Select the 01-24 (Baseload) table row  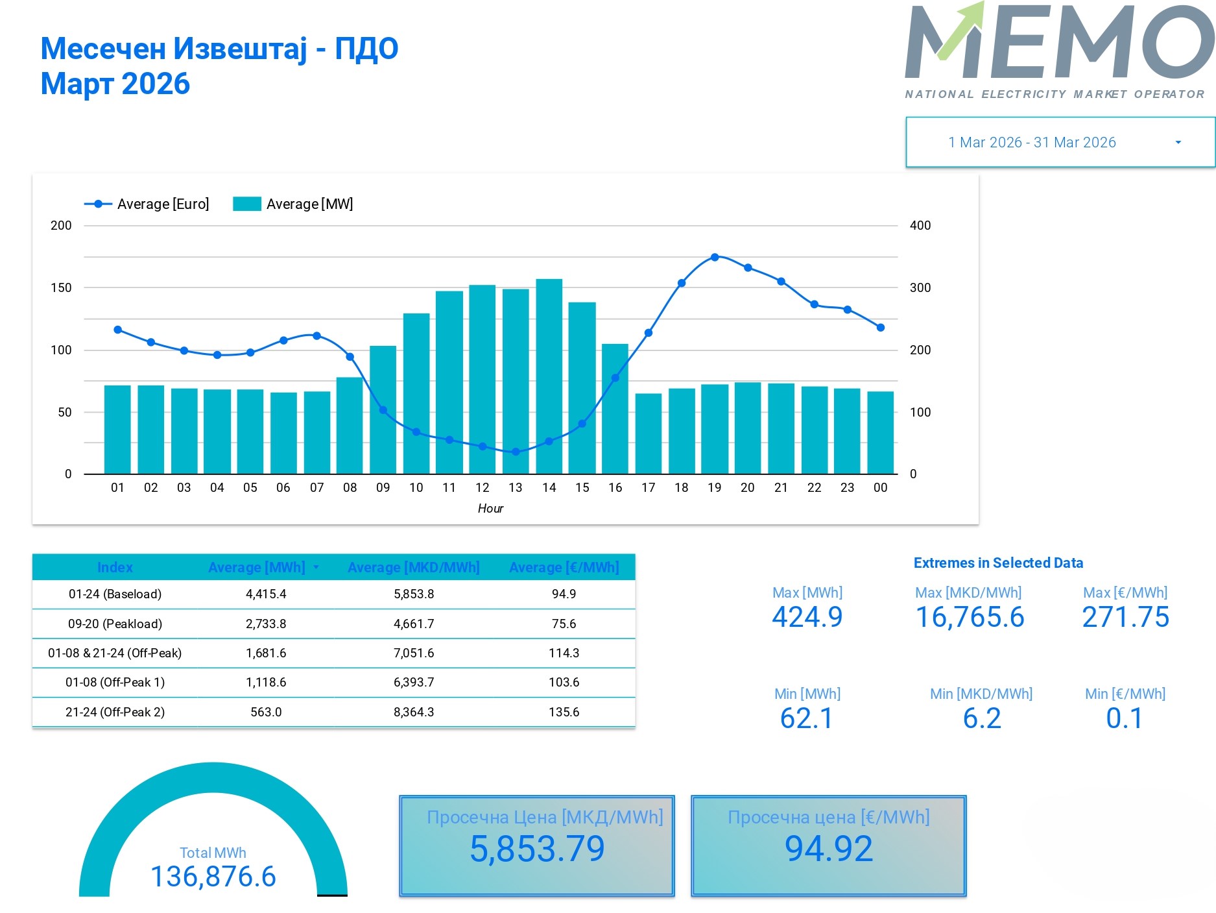(115, 594)
